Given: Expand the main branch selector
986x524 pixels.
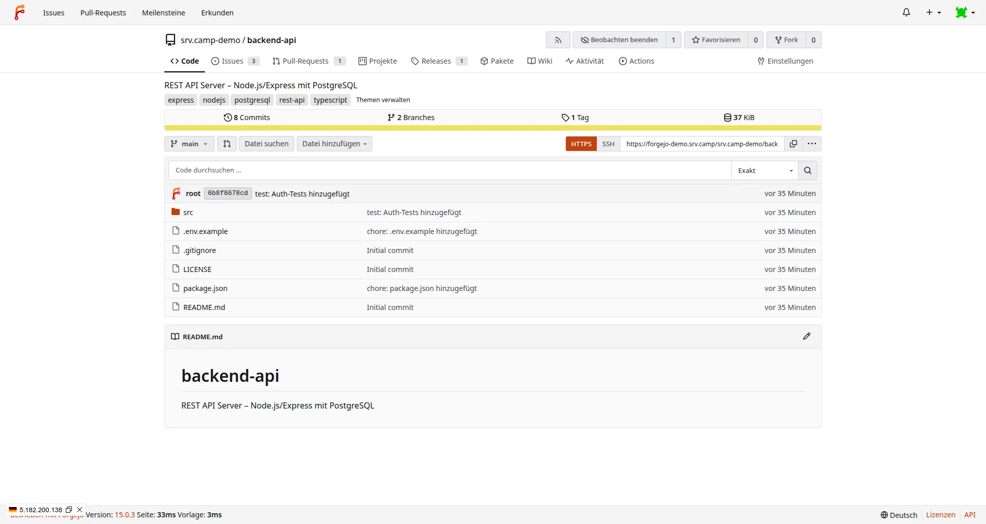Looking at the screenshot, I should tap(189, 144).
